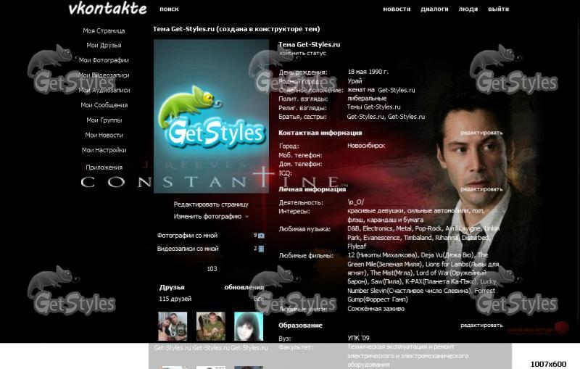Viewport: 580px width, 369px height.
Task: Click the vkontakte logo
Action: click(107, 8)
